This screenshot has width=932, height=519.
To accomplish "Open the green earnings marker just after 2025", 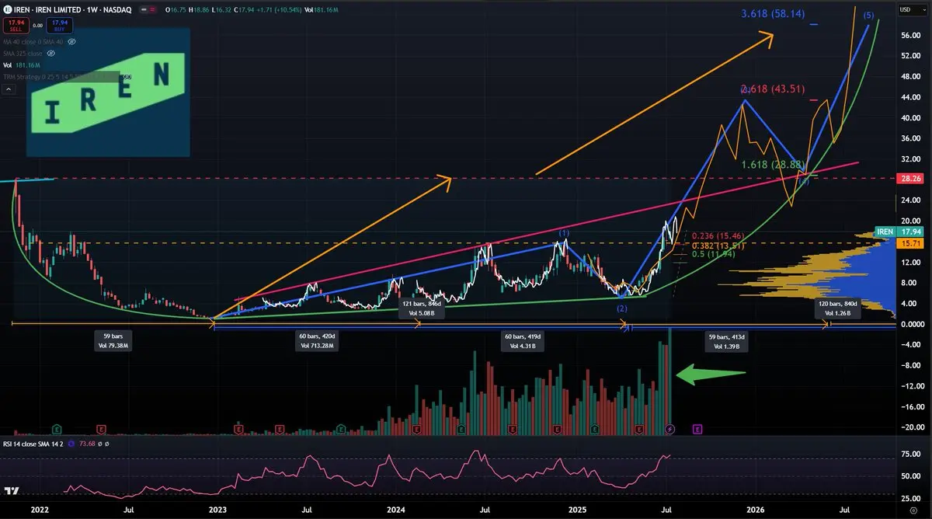I will (595, 428).
